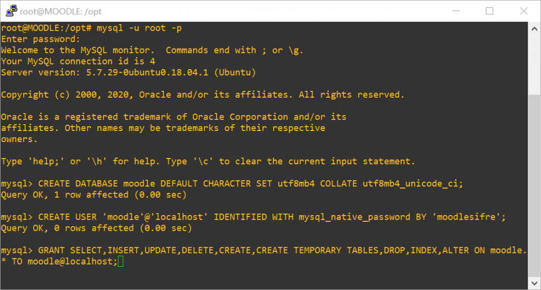This screenshot has width=541, height=290.
Task: Click the 'Query OK, 0 rows affected' line
Action: (x=96, y=228)
